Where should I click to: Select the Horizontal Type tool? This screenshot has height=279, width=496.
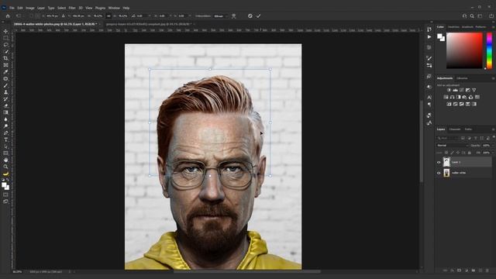click(5, 139)
